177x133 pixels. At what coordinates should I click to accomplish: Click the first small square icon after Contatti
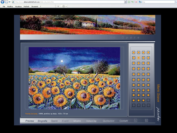tap(136, 120)
